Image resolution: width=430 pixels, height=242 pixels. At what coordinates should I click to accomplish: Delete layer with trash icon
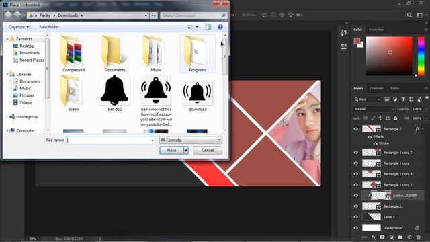[418, 237]
